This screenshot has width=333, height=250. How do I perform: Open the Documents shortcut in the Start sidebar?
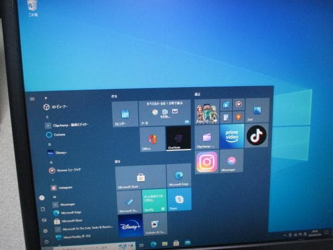pyautogui.click(x=43, y=209)
